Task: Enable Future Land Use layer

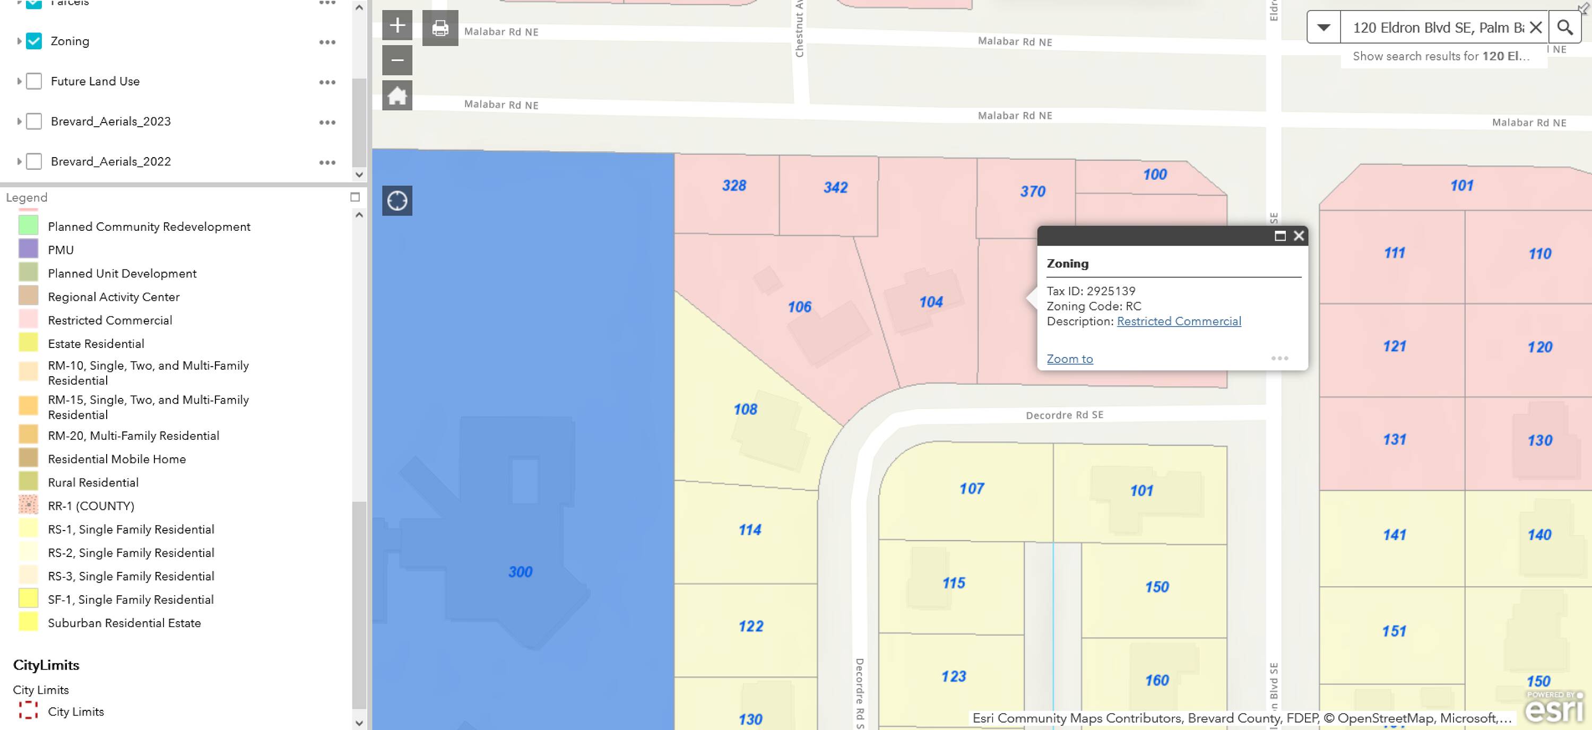Action: (x=34, y=82)
